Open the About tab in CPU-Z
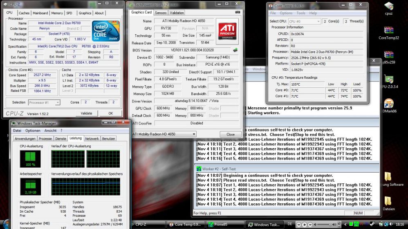The width and height of the screenshot is (408, 229). pyautogui.click(x=99, y=13)
